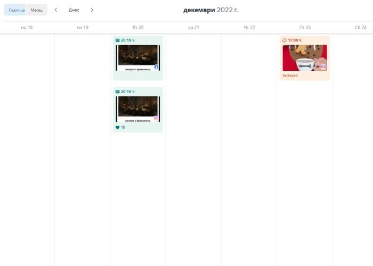The width and height of the screenshot is (373, 266).
Task: Open Facebook post thumbnail on Tuesday
Action: pyautogui.click(x=137, y=57)
